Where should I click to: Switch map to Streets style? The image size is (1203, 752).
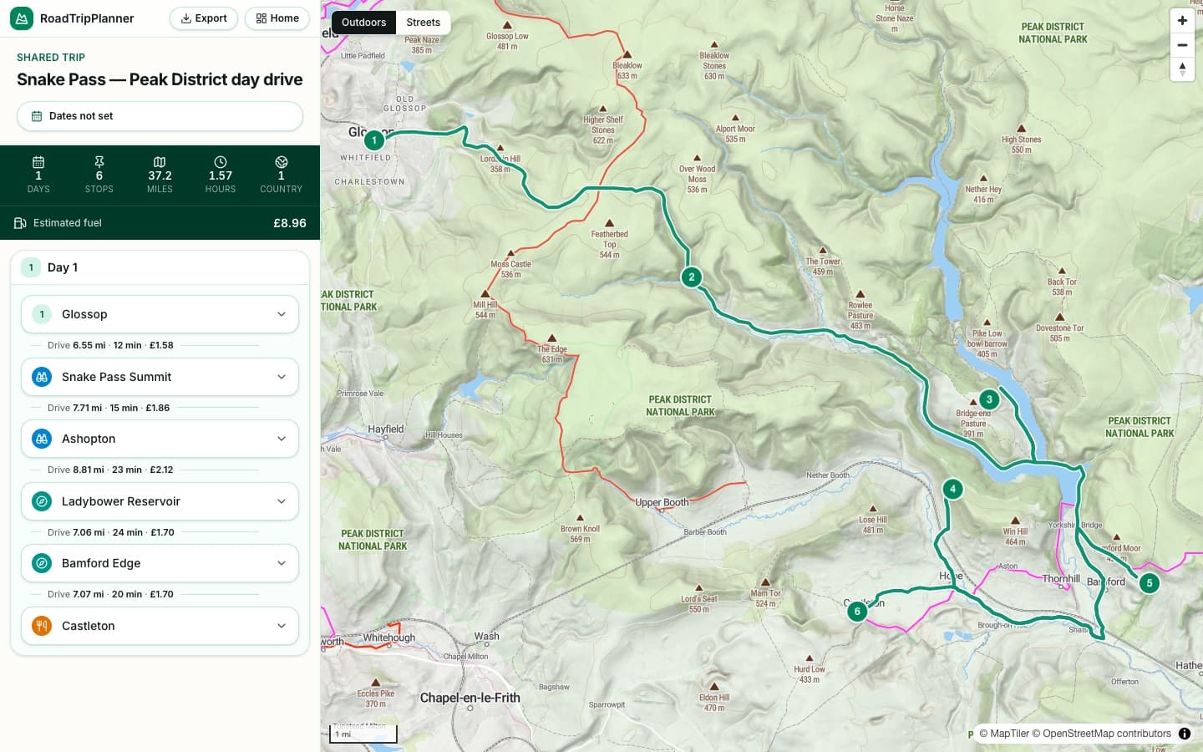(423, 23)
